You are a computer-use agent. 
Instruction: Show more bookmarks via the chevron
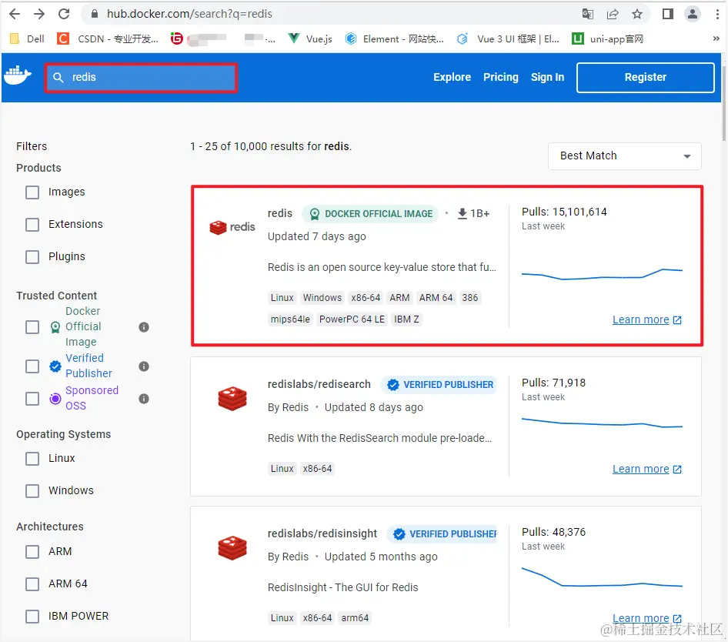point(716,38)
